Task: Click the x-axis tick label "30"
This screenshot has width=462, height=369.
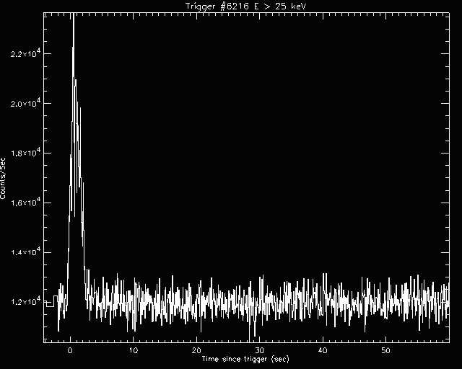Action: pos(259,350)
